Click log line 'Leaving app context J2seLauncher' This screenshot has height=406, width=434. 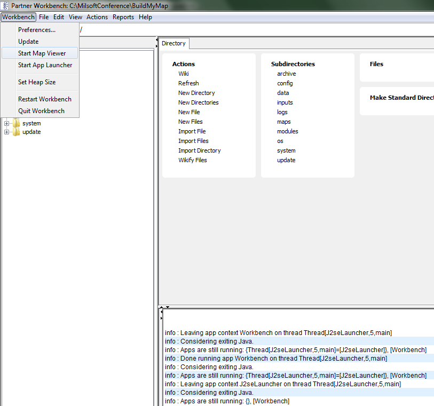coord(283,384)
